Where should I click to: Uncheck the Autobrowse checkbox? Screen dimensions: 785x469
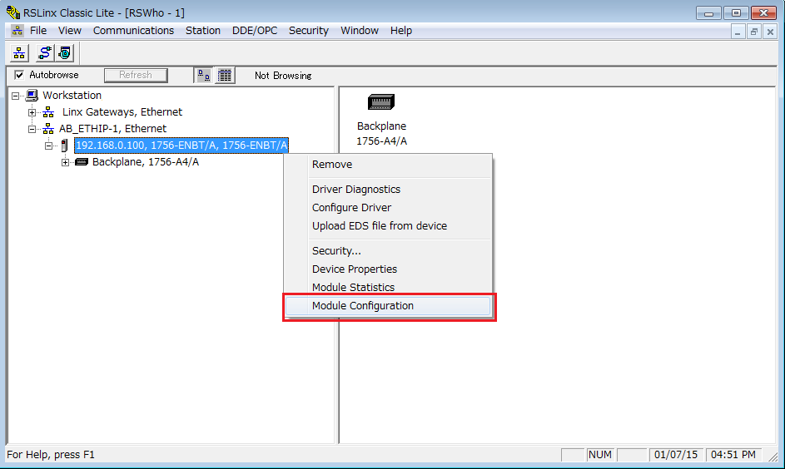coord(20,75)
